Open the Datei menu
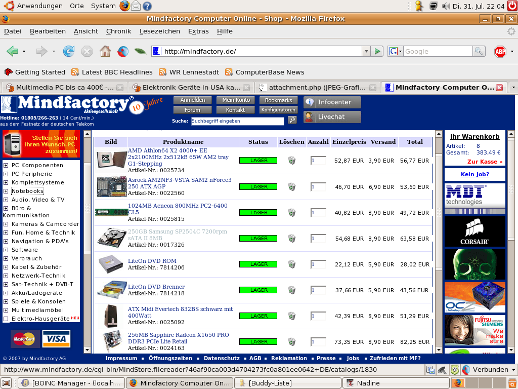 tap(13, 31)
